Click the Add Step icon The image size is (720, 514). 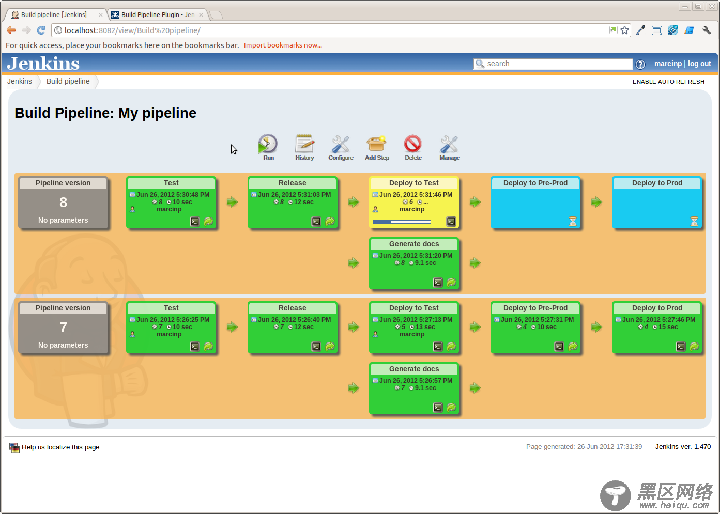click(377, 144)
